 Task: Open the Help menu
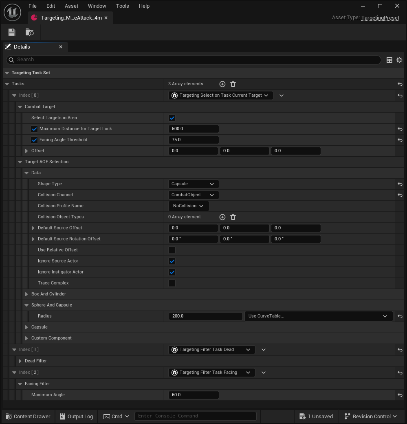(x=144, y=6)
